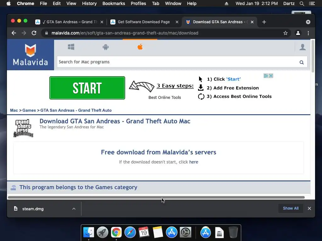Bookmark this page with the star icon
This screenshot has width=322, height=241.
286,33
